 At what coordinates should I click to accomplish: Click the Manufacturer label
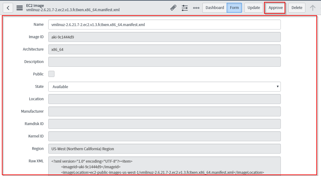[32, 111]
